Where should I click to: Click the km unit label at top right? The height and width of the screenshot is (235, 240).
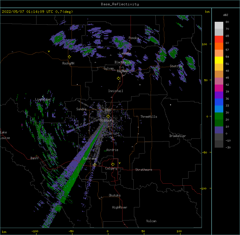[x=207, y=12]
